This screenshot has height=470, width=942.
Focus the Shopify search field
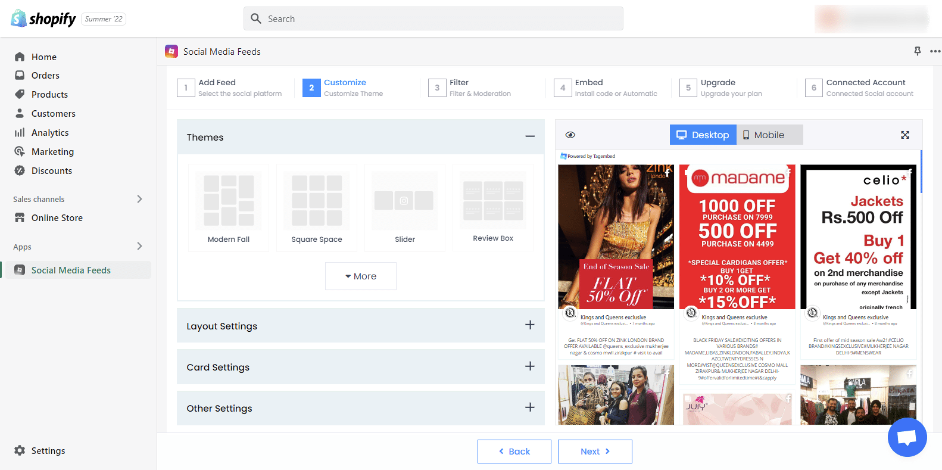[433, 18]
